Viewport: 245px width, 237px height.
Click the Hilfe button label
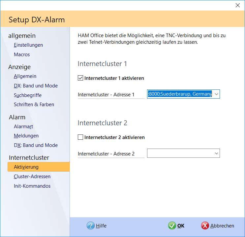coord(101,225)
